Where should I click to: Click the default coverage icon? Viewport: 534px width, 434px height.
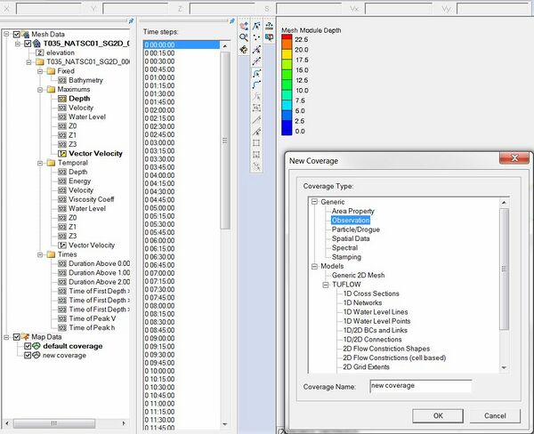(x=36, y=346)
